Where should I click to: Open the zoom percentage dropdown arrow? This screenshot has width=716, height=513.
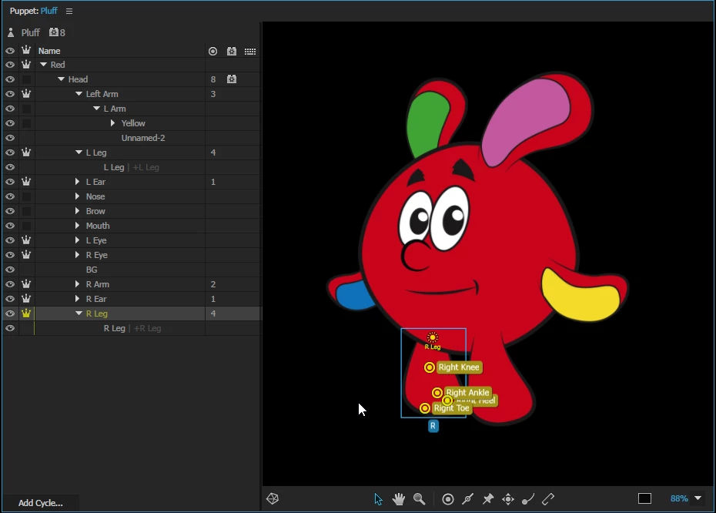coord(698,498)
